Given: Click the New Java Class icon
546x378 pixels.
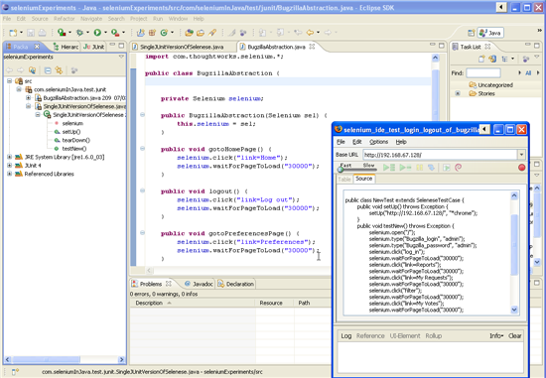Looking at the screenshot, I should click(164, 33).
